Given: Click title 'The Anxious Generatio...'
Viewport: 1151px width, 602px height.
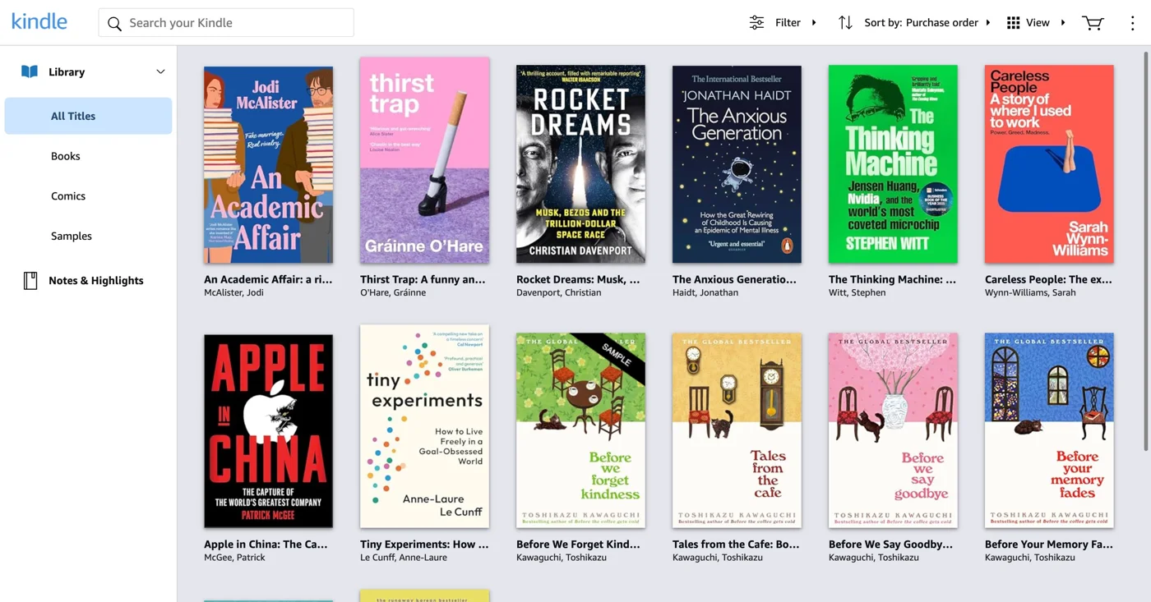Looking at the screenshot, I should click(734, 279).
